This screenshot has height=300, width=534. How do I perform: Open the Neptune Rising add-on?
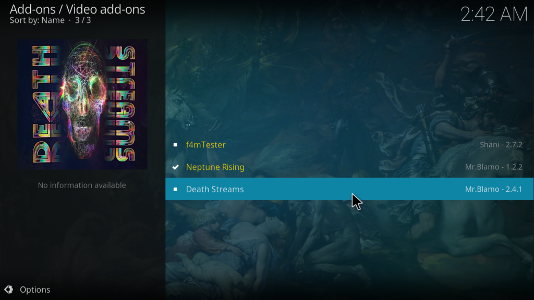(349, 167)
